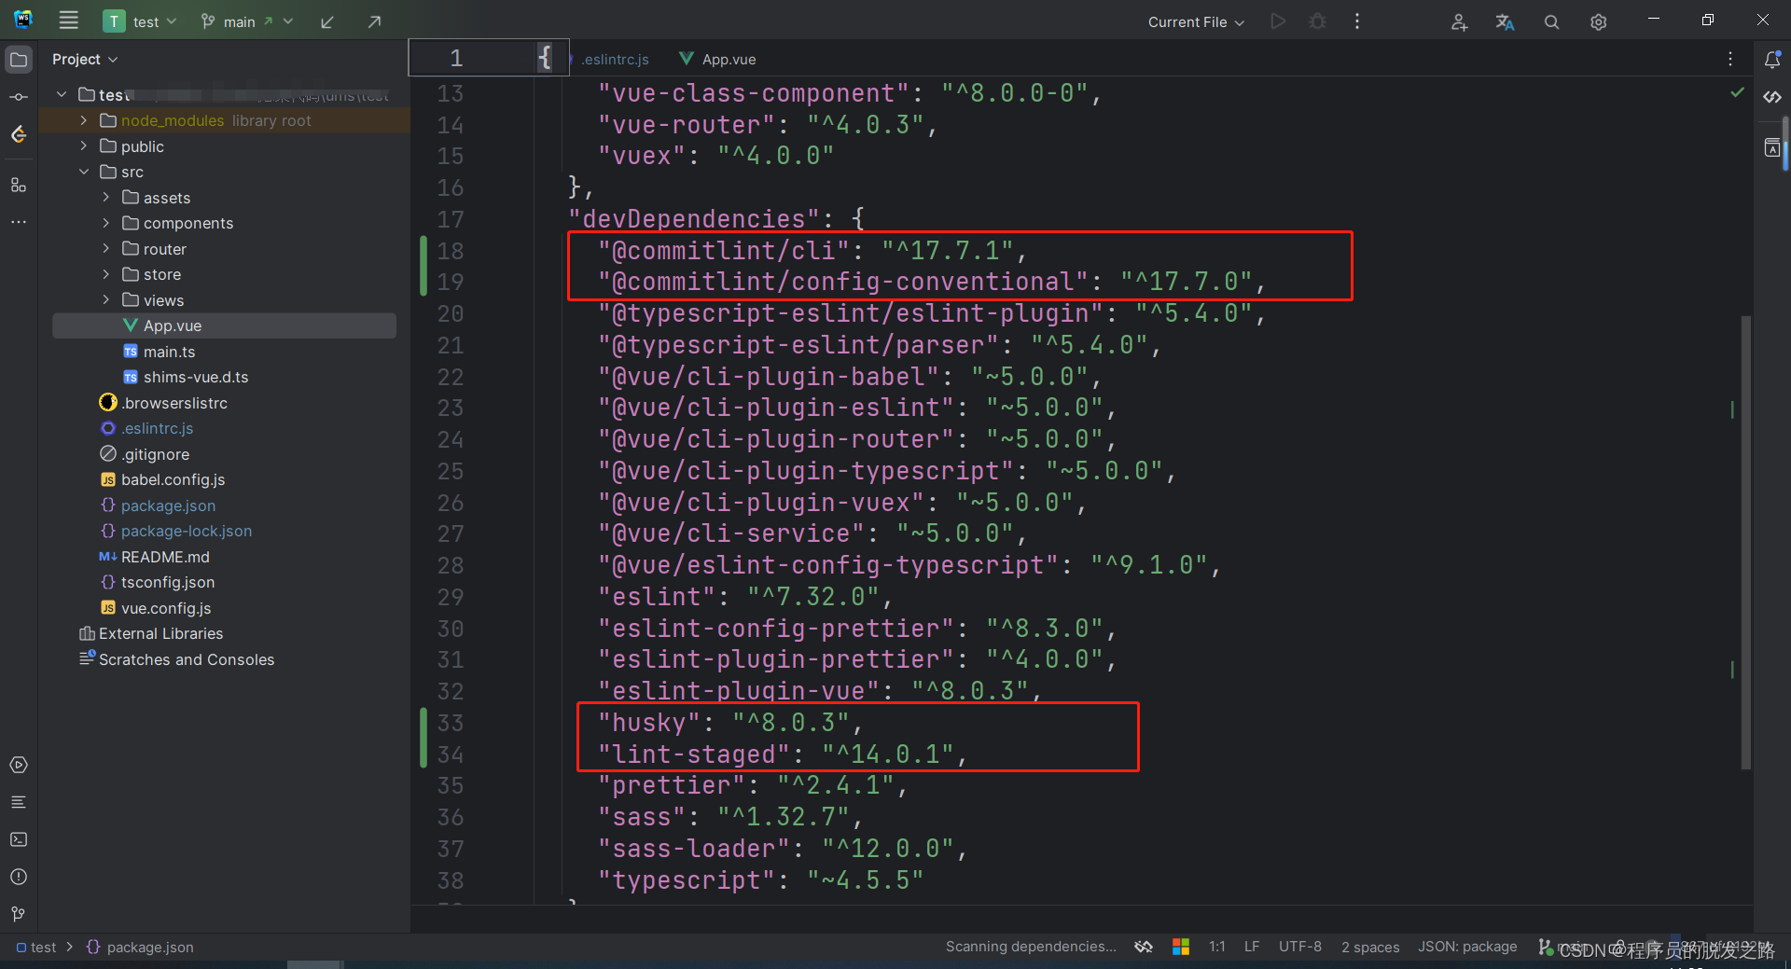Open IDE settings gear
This screenshot has width=1791, height=969.
click(x=1598, y=21)
